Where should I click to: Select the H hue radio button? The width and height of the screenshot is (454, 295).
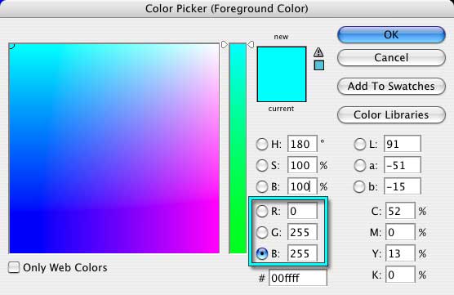262,144
